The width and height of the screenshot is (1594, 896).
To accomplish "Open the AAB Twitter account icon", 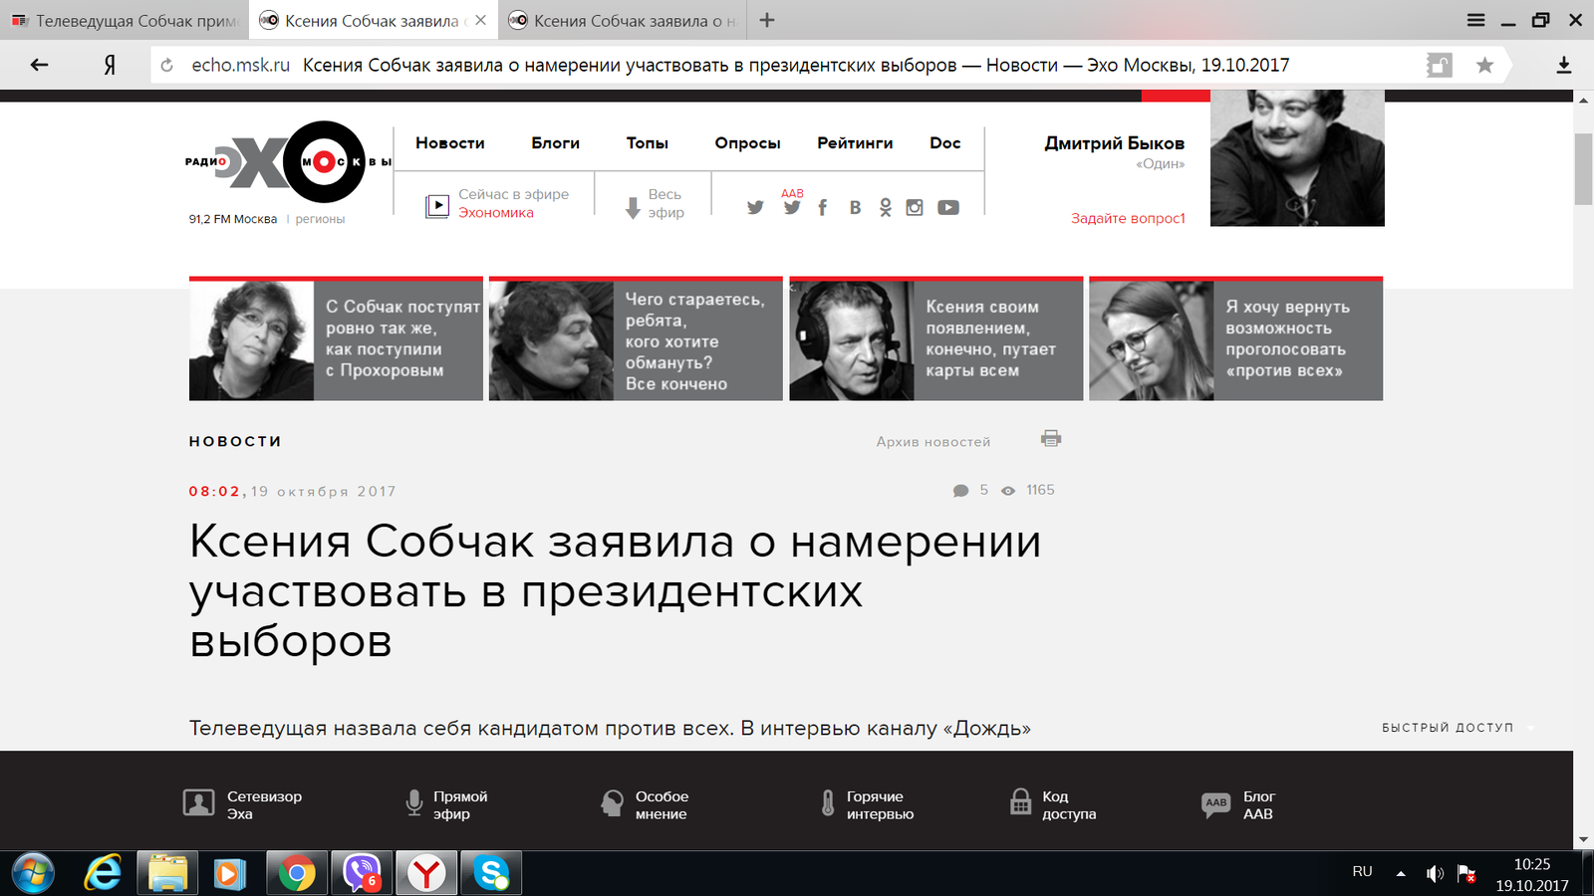I will click(x=792, y=206).
